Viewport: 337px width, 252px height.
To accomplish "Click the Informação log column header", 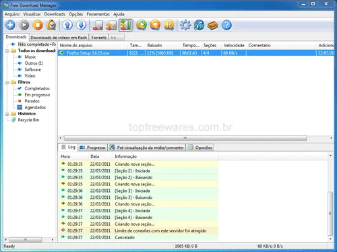I will [166, 156].
